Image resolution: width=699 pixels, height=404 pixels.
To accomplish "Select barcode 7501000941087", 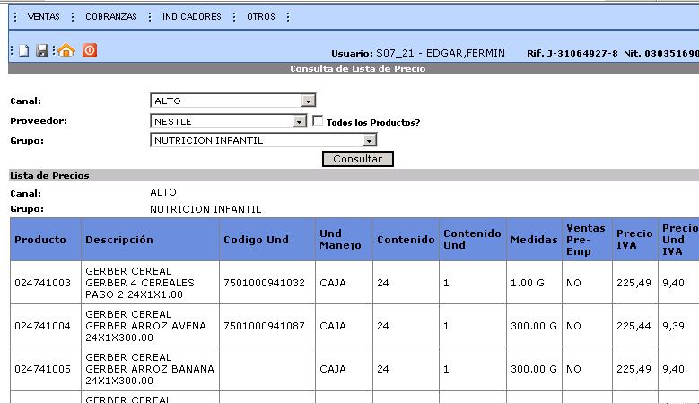I will [265, 326].
